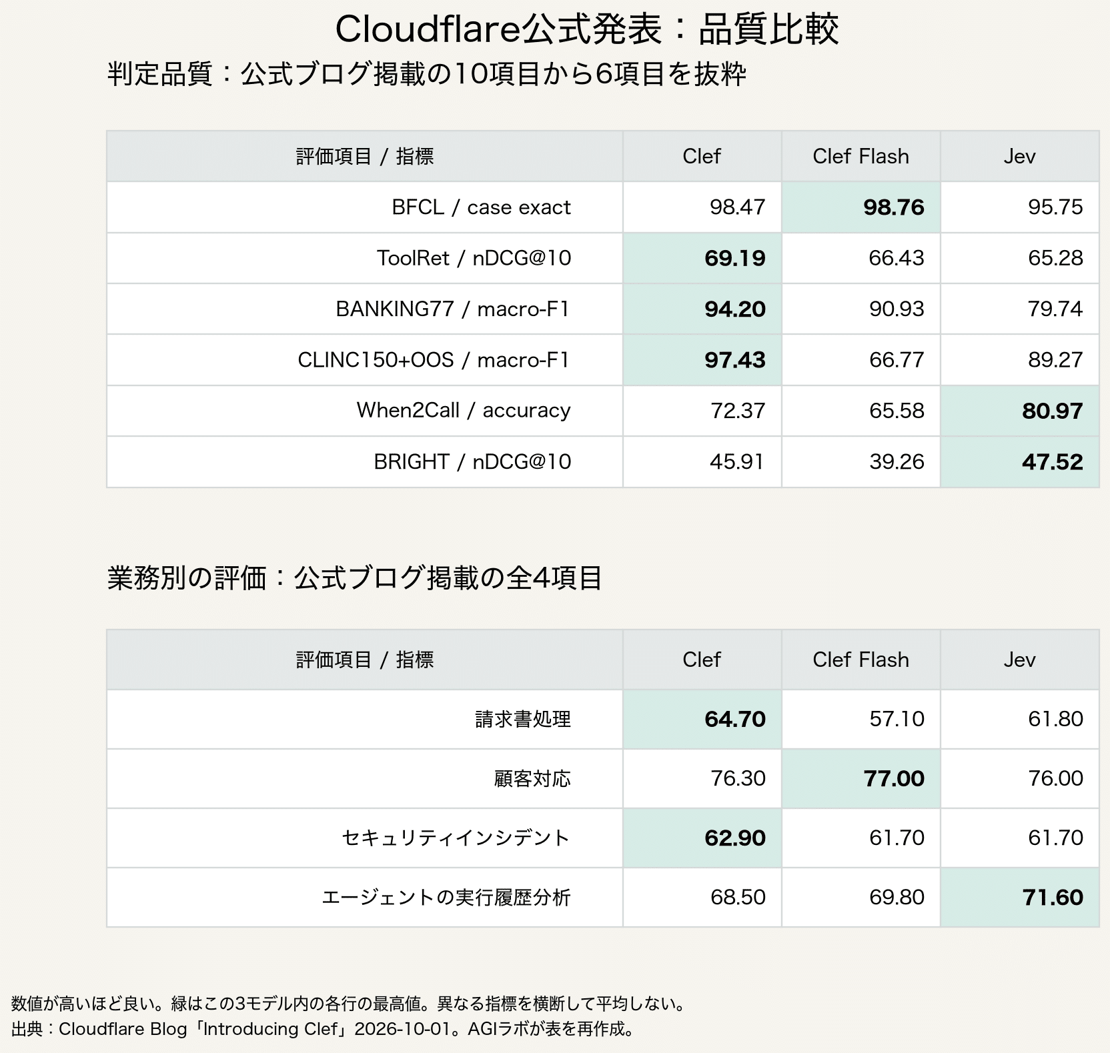The image size is (1110, 1053).
Task: Select the value 72.37 for When2Call
Action: 737,411
